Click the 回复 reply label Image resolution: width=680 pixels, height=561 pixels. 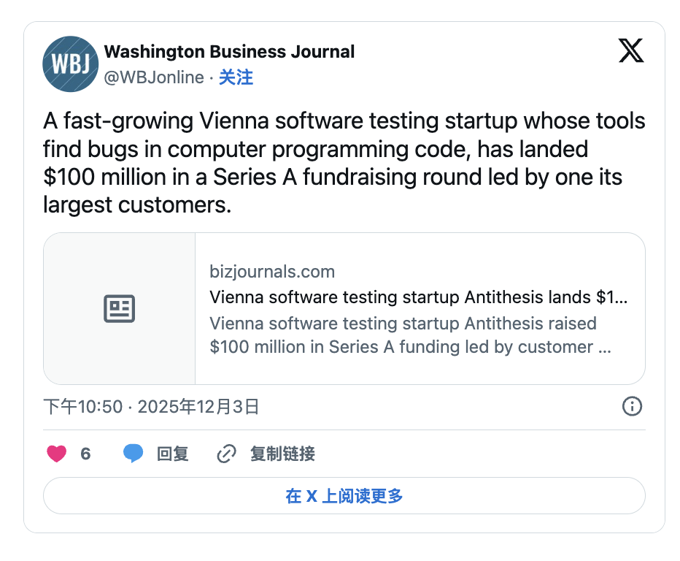click(173, 454)
